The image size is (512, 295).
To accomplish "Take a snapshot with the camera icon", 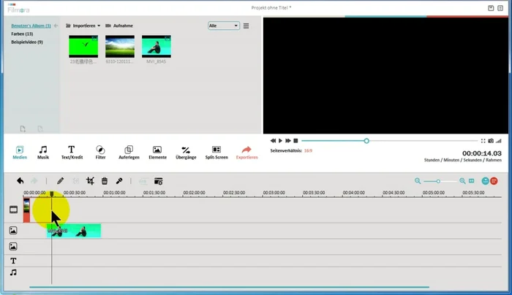I will point(491,140).
